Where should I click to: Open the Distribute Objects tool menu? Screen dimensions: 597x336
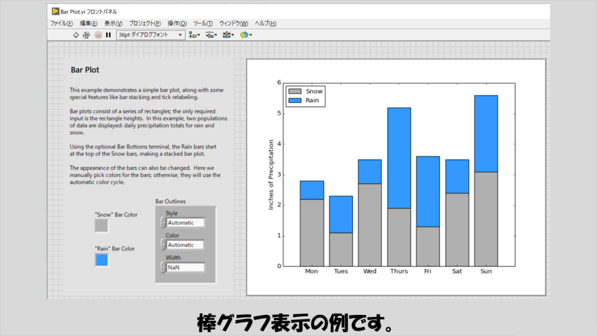click(x=211, y=35)
